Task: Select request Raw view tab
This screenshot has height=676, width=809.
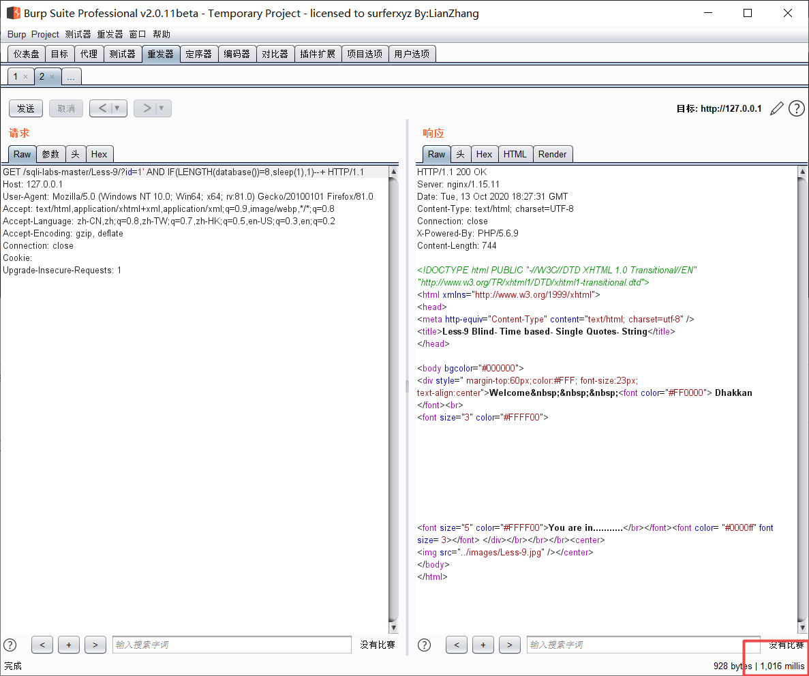Action: pos(22,154)
